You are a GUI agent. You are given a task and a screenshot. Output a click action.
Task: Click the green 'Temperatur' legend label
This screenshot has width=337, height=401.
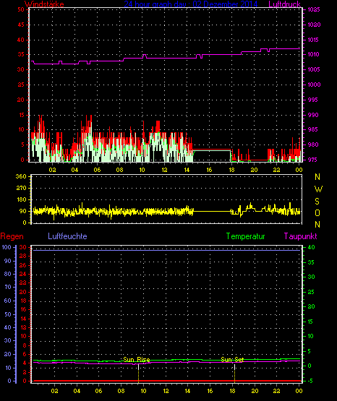pyautogui.click(x=245, y=236)
